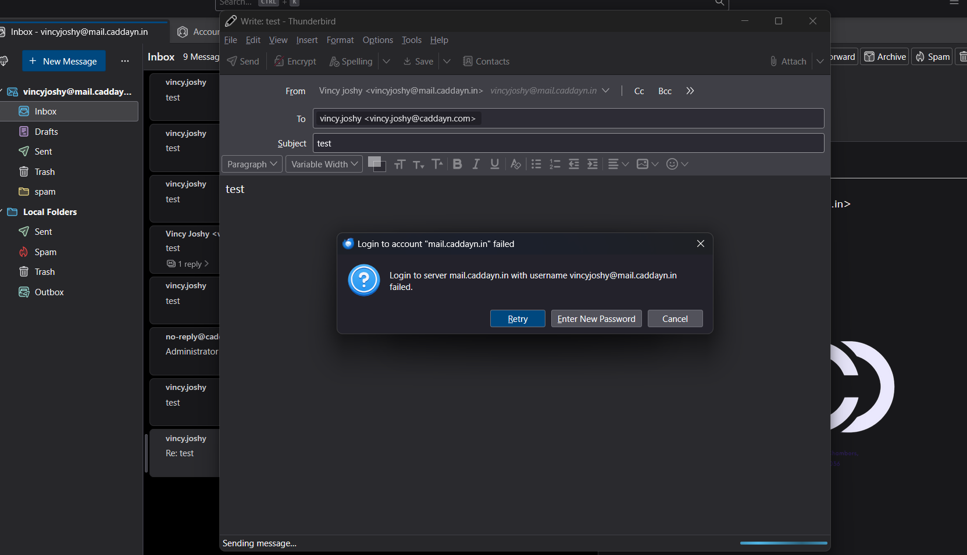The image size is (967, 555).
Task: Apply numbered list formatting
Action: point(555,164)
